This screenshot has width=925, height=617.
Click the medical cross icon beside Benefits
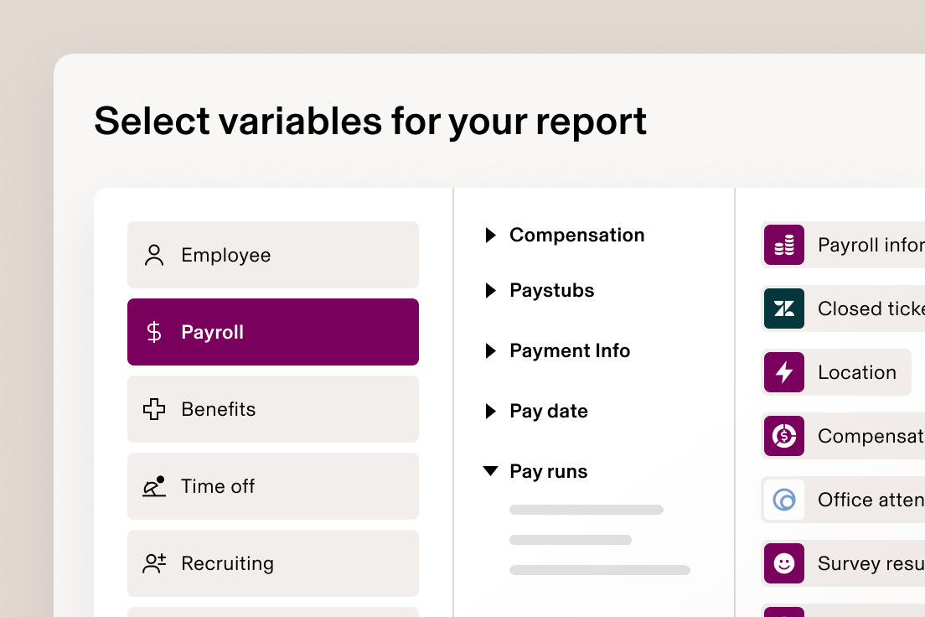[153, 408]
